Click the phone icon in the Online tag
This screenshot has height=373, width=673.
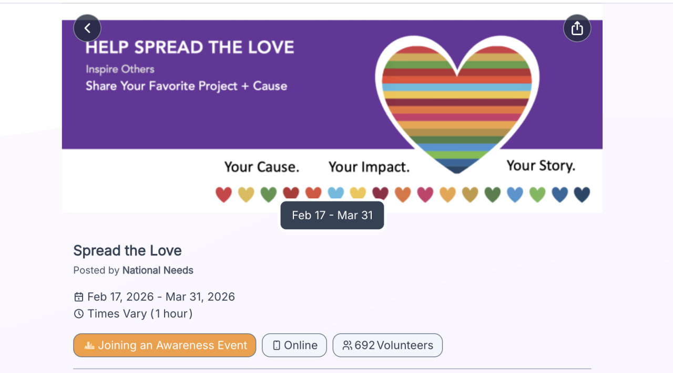pos(277,345)
